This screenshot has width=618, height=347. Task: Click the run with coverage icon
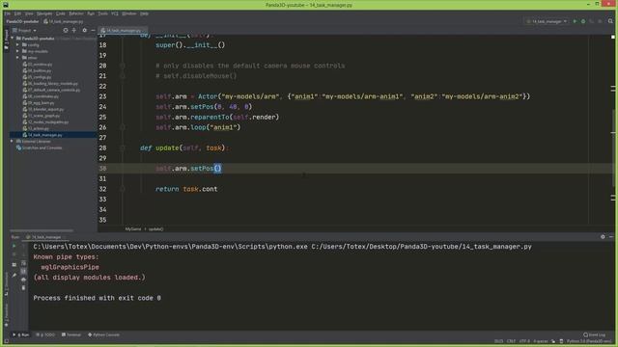(x=591, y=21)
